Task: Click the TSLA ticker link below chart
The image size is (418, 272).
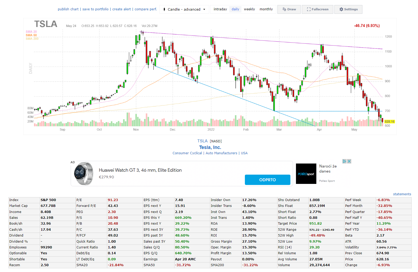Action: (x=203, y=141)
